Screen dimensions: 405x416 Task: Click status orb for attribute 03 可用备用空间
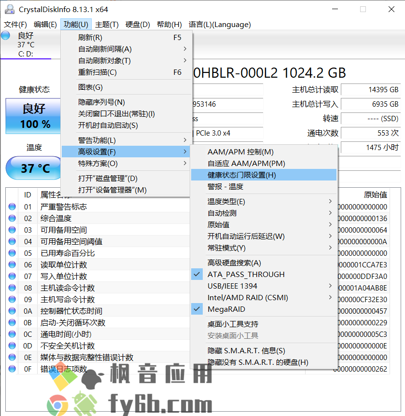click(12, 230)
